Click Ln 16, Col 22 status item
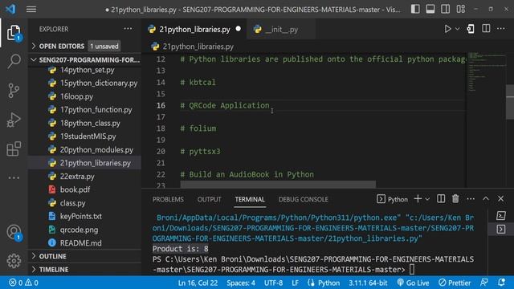This screenshot has height=289, width=514. (x=198, y=283)
